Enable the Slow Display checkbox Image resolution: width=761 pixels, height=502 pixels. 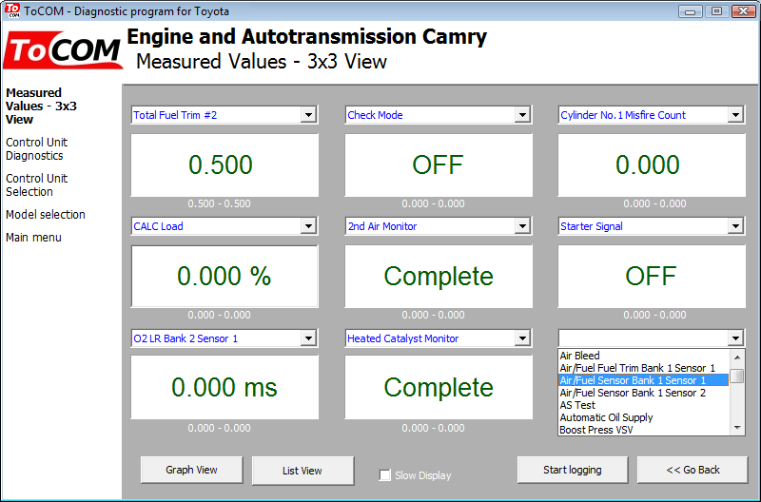(385, 475)
